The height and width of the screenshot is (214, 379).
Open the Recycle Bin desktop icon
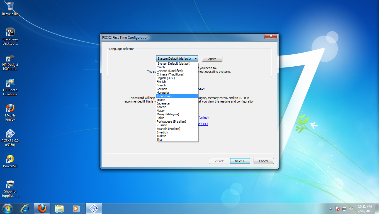[10, 9]
